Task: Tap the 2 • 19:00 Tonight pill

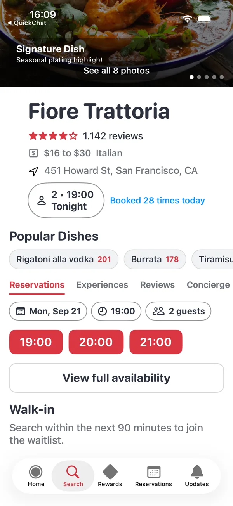Action: pyautogui.click(x=66, y=200)
